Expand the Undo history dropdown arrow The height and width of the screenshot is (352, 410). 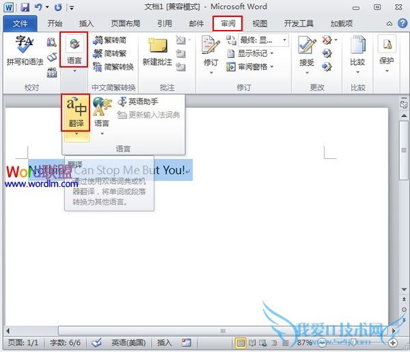[x=47, y=7]
